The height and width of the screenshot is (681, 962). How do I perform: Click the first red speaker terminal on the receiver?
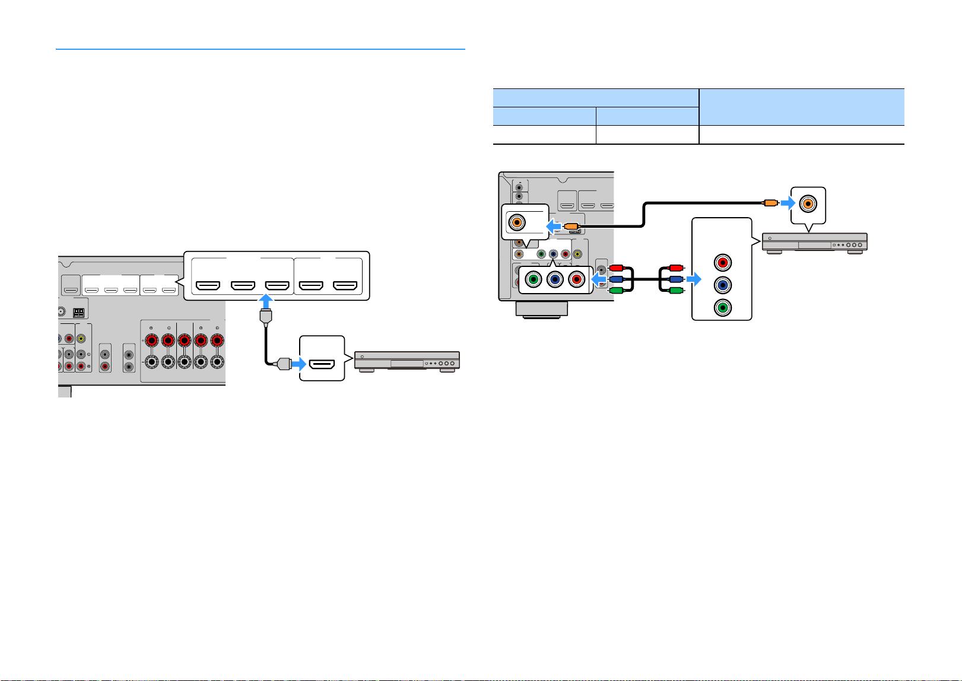click(x=151, y=340)
